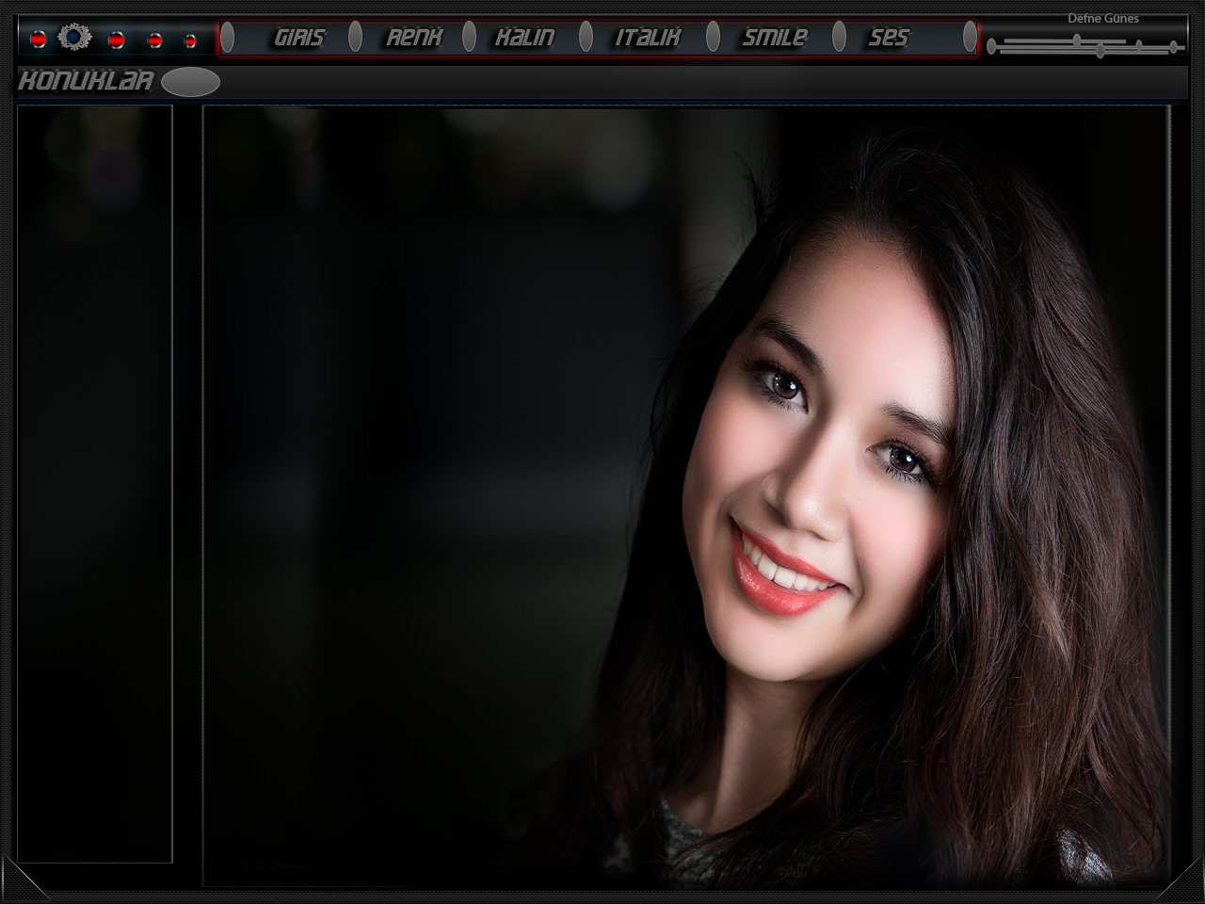1205x904 pixels.
Task: Toggle Italik italic text formatting
Action: [x=648, y=38]
